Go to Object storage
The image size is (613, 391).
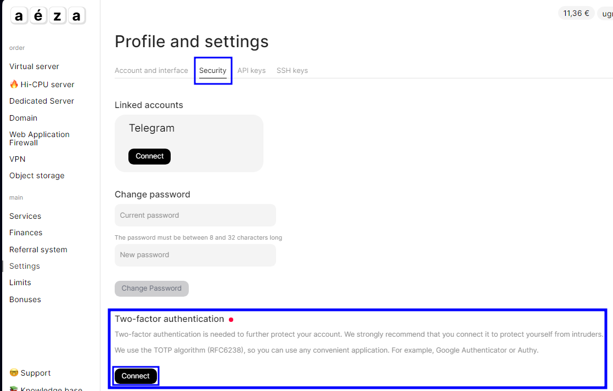point(37,175)
